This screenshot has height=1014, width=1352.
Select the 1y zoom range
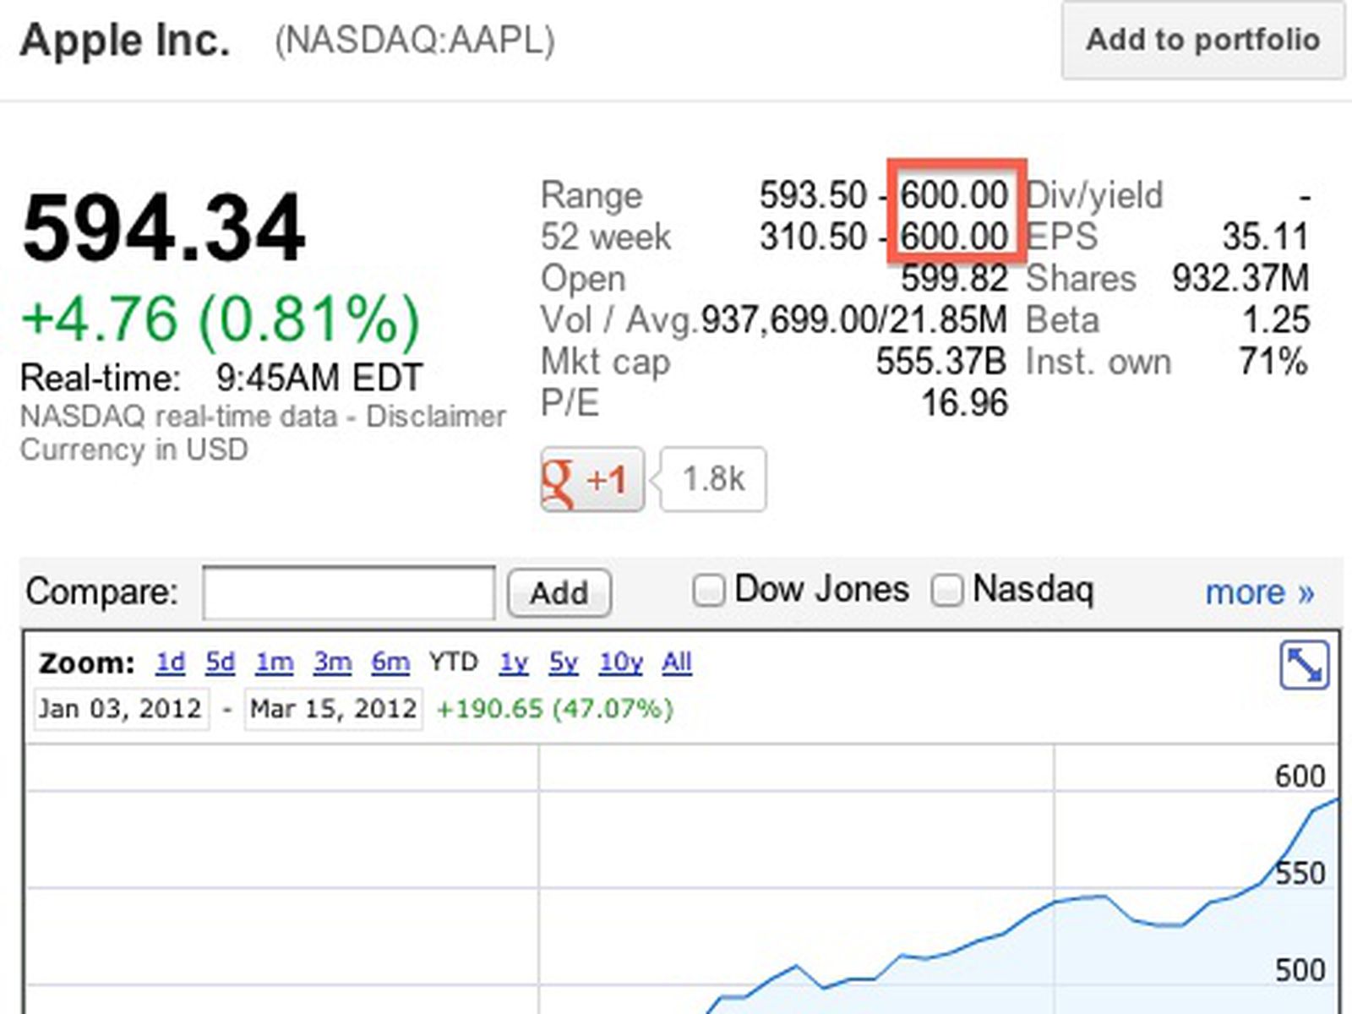(515, 662)
